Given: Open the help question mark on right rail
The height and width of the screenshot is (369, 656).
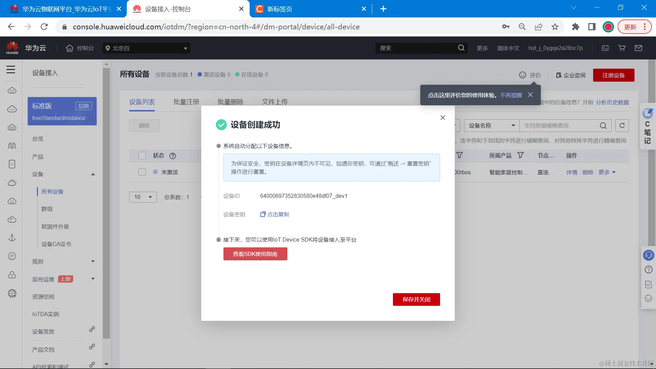Looking at the screenshot, I should click(648, 270).
